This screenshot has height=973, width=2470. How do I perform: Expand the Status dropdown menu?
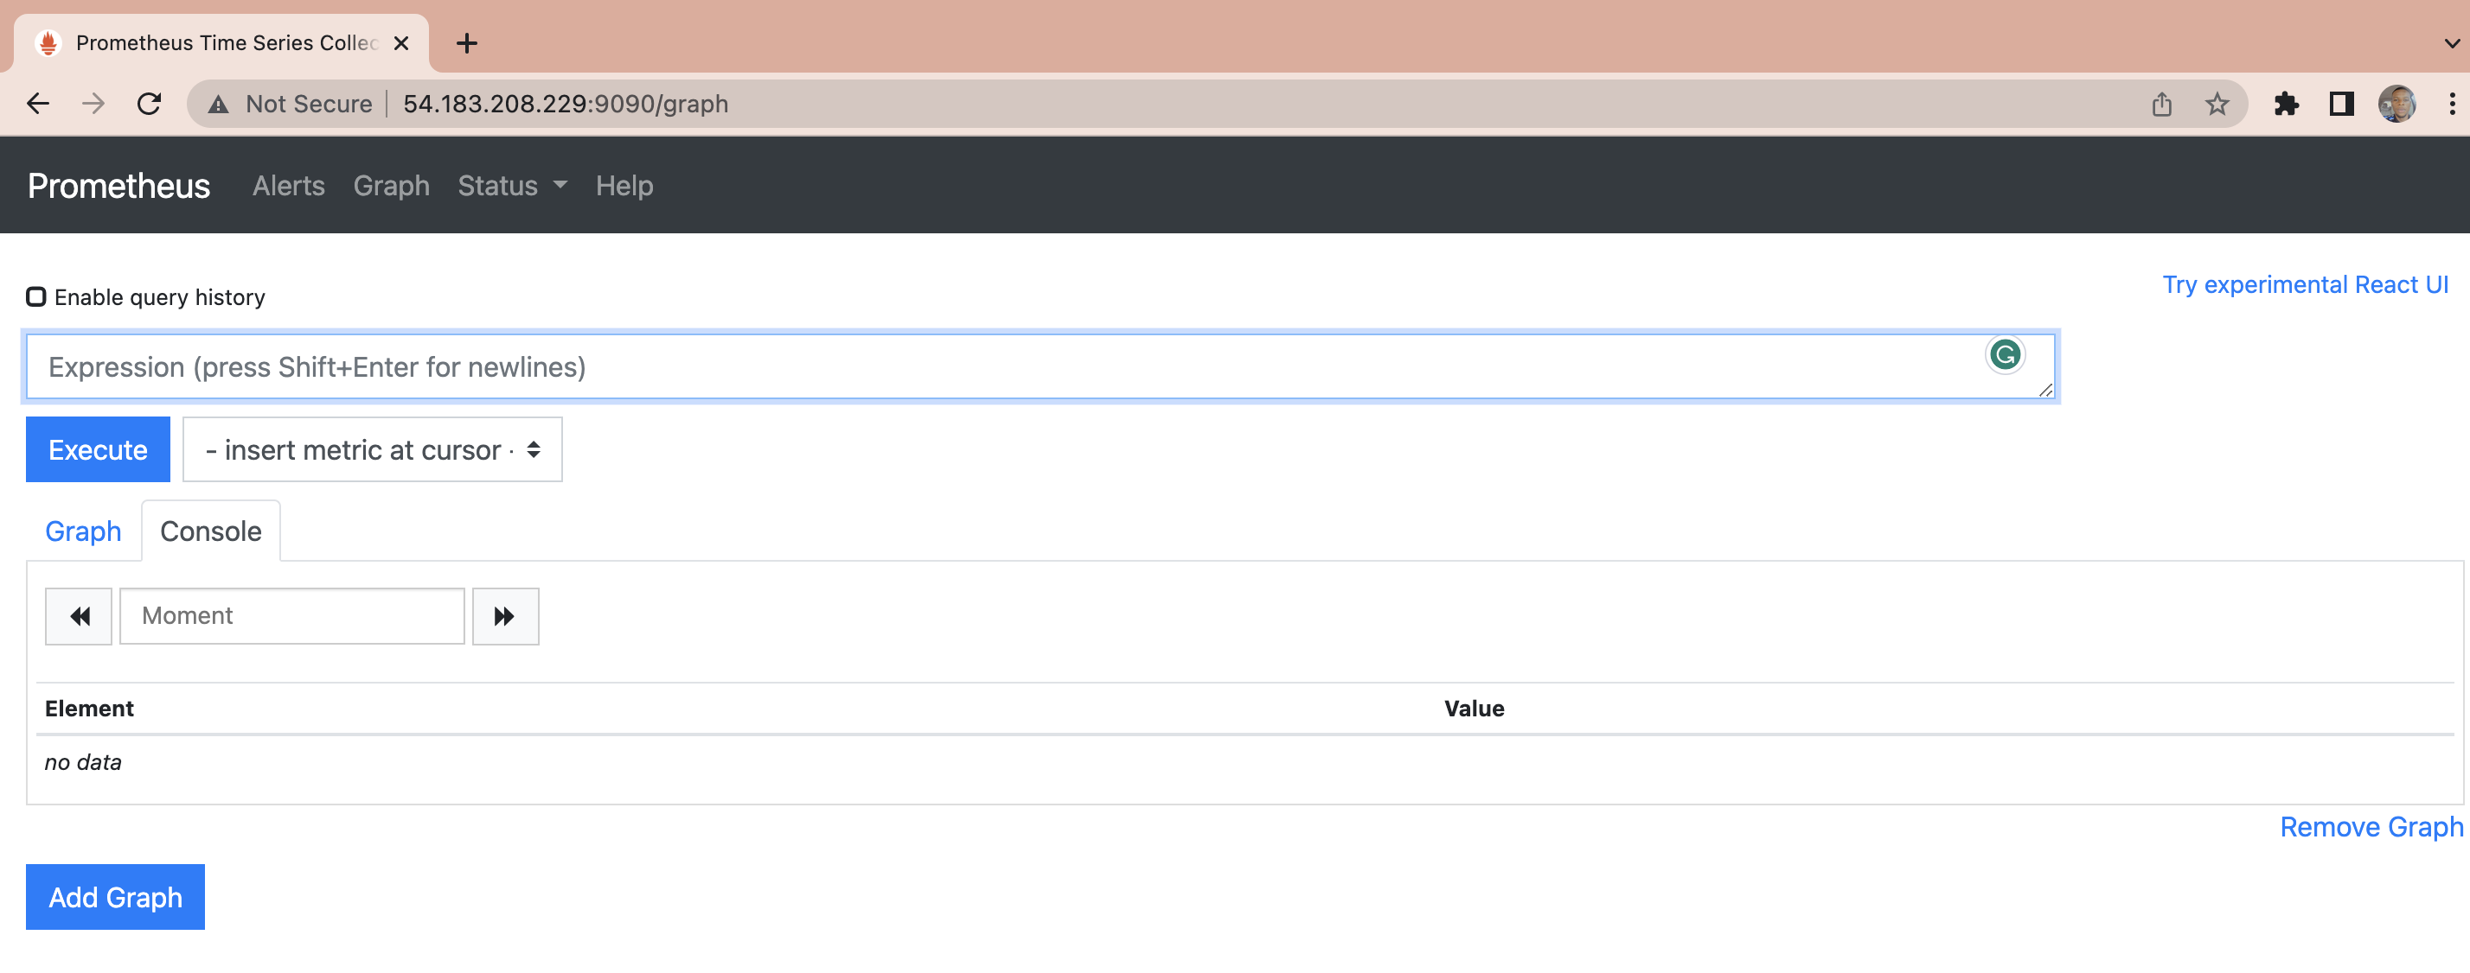point(512,186)
